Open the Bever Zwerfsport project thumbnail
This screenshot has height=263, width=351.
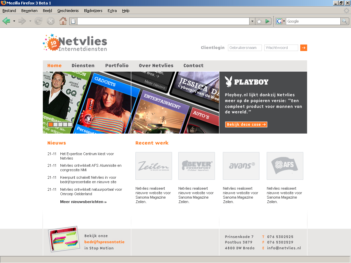pos(196,166)
